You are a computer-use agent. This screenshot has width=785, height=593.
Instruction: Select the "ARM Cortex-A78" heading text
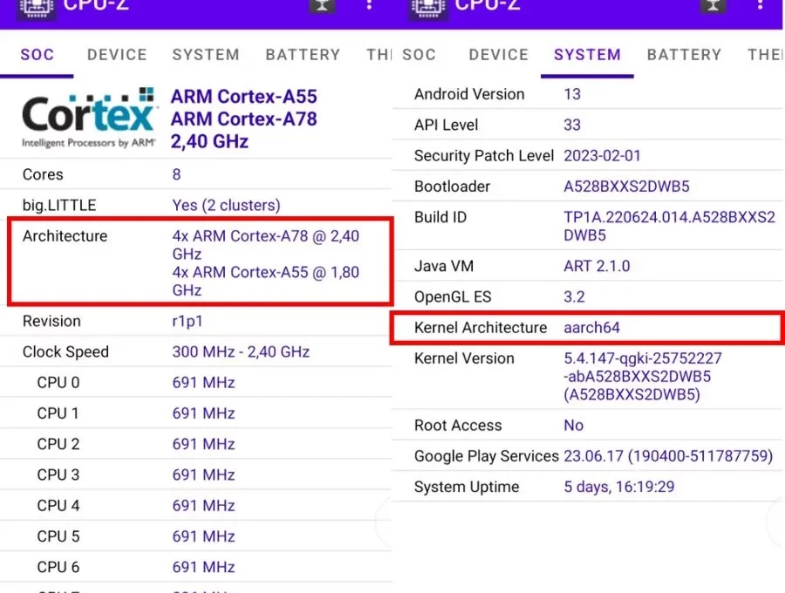click(244, 119)
